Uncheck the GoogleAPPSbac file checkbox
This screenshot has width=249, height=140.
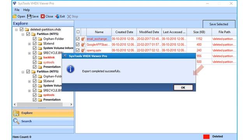(78, 45)
